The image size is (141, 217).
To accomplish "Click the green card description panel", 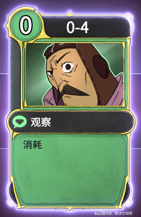I will (70, 170).
